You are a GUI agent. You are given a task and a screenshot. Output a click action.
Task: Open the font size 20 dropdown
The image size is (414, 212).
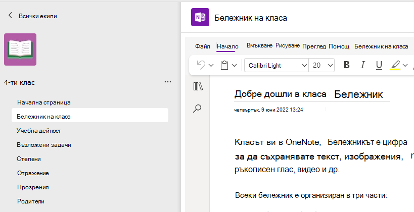point(321,65)
